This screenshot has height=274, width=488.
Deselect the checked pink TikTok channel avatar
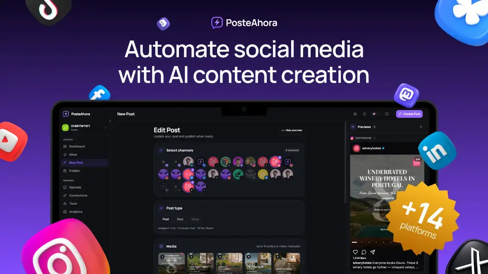[x=188, y=186]
